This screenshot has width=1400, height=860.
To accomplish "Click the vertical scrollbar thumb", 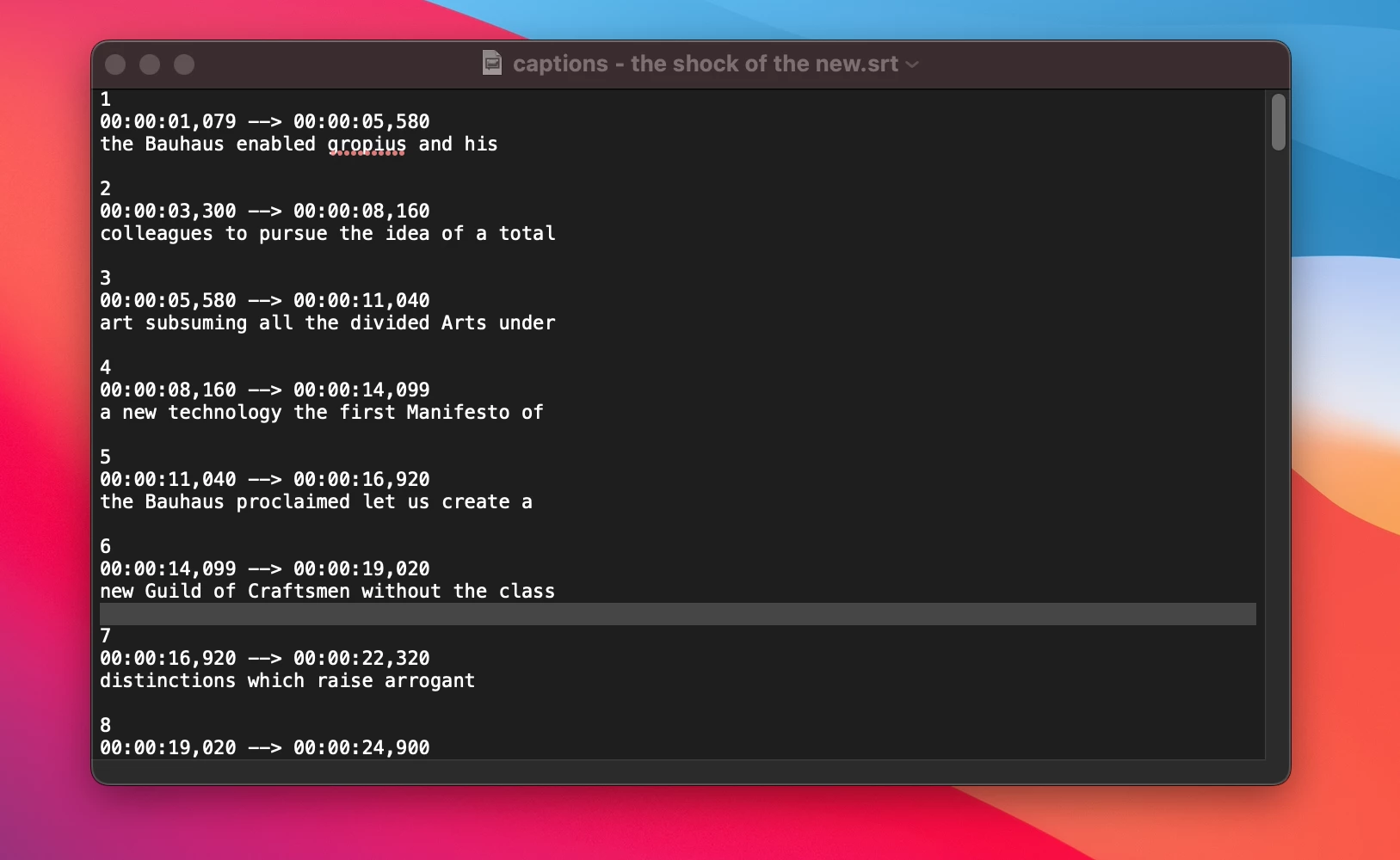I will (x=1279, y=122).
